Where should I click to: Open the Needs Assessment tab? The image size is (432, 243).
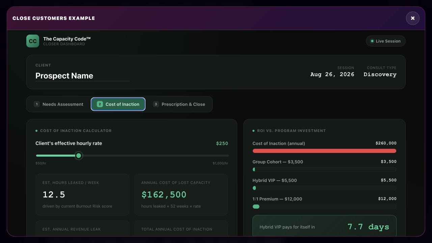click(x=59, y=104)
